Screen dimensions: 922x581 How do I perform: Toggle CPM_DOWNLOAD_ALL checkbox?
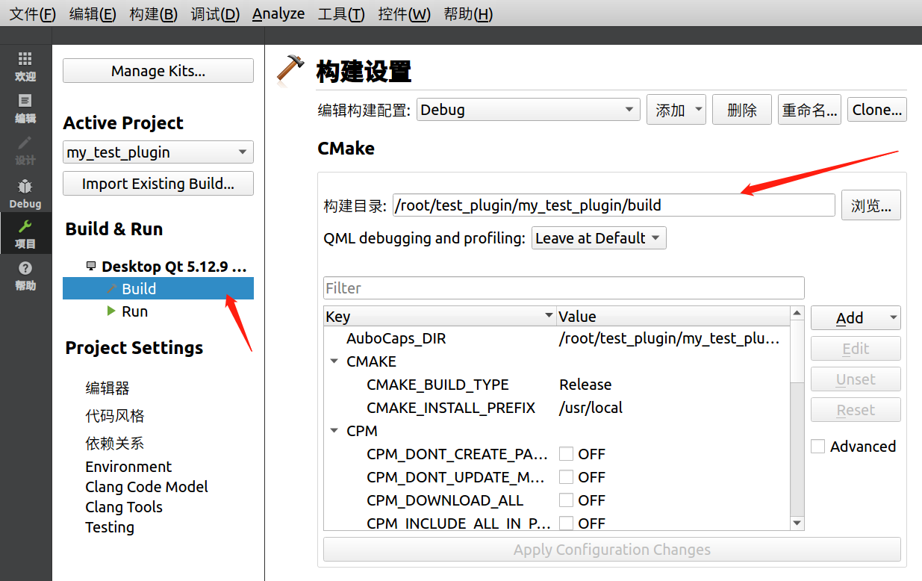point(567,500)
